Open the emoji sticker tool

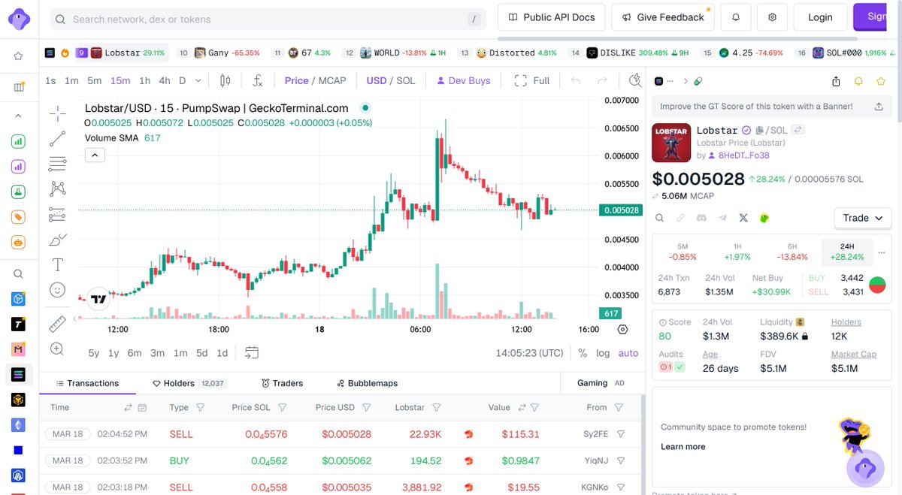tap(58, 289)
